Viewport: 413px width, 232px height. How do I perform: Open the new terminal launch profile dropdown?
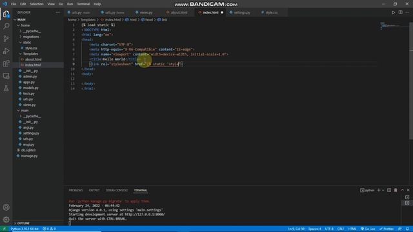coord(383,190)
